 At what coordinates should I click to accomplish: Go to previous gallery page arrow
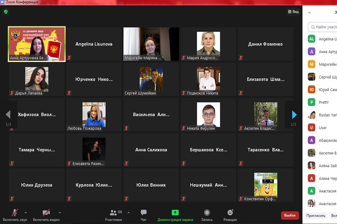pos(8,115)
